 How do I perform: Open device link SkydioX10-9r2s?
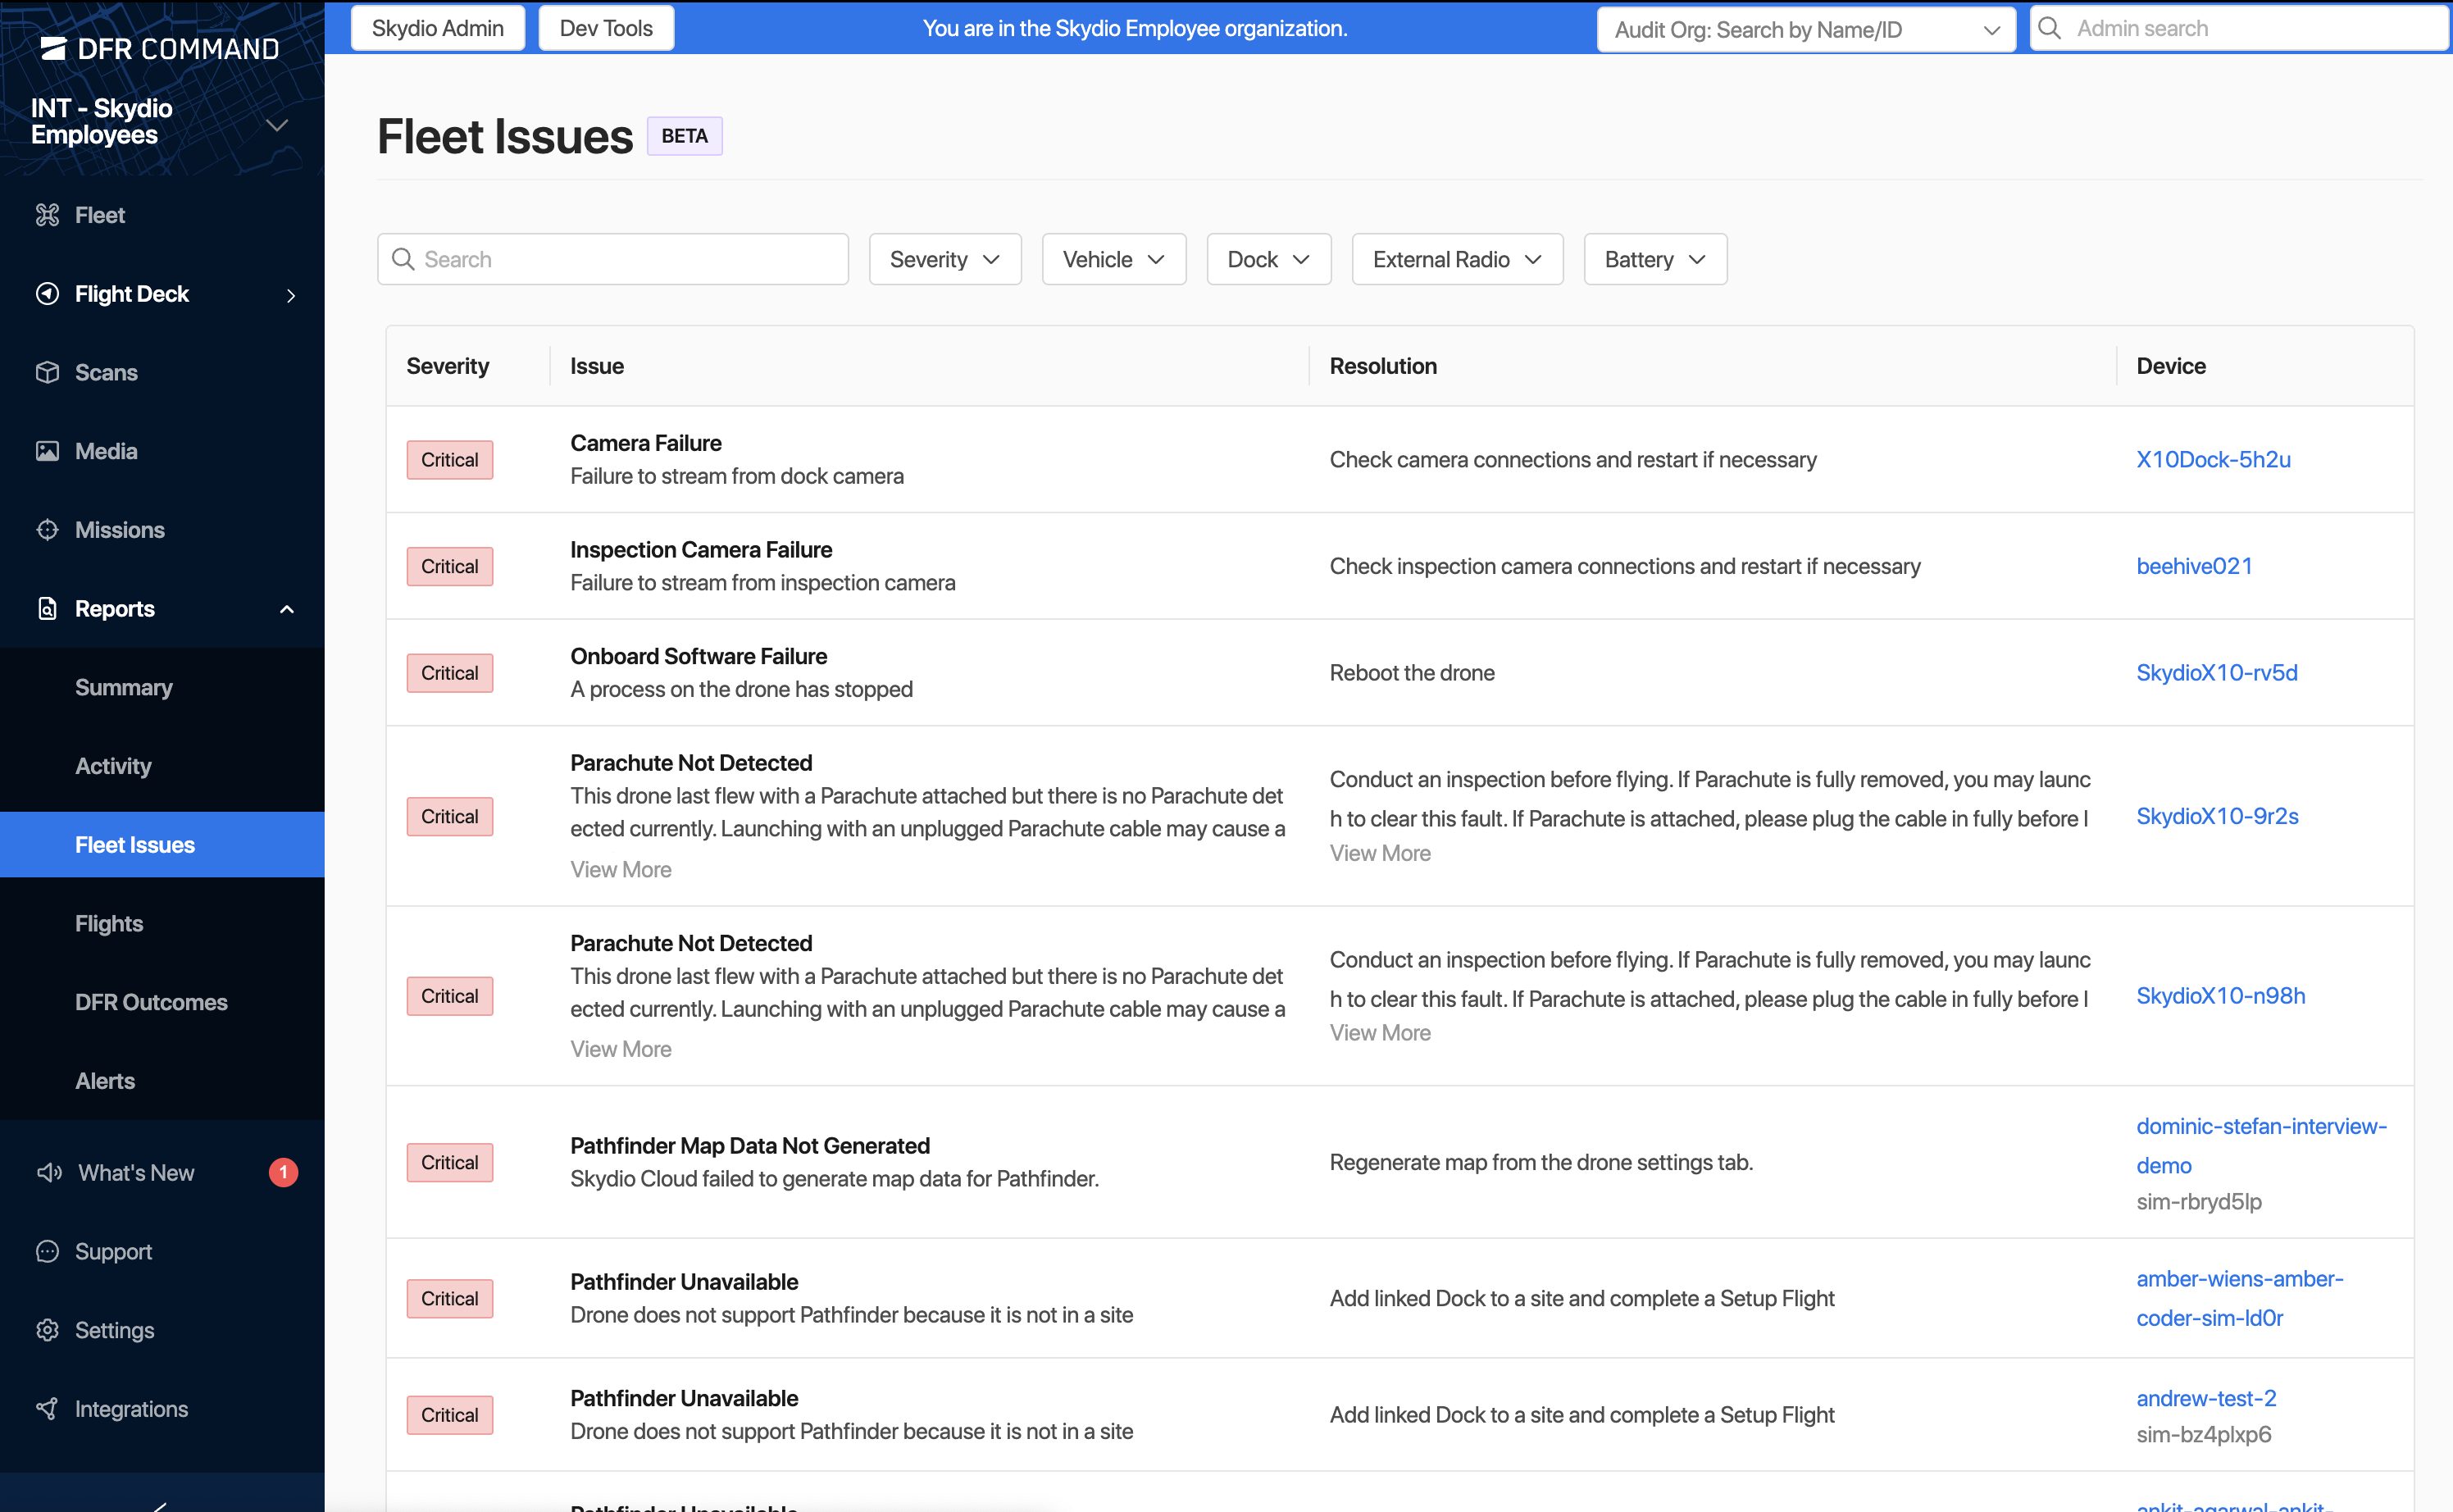2217,816
